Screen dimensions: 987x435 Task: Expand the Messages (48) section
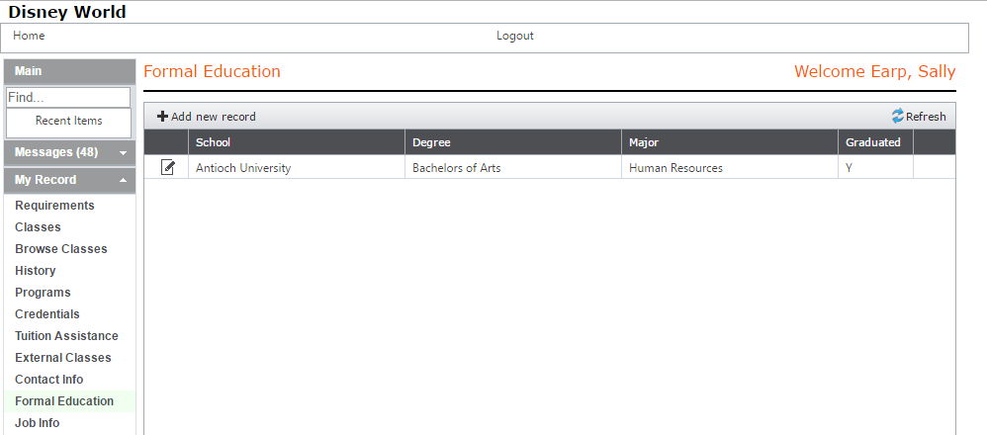pyautogui.click(x=122, y=153)
